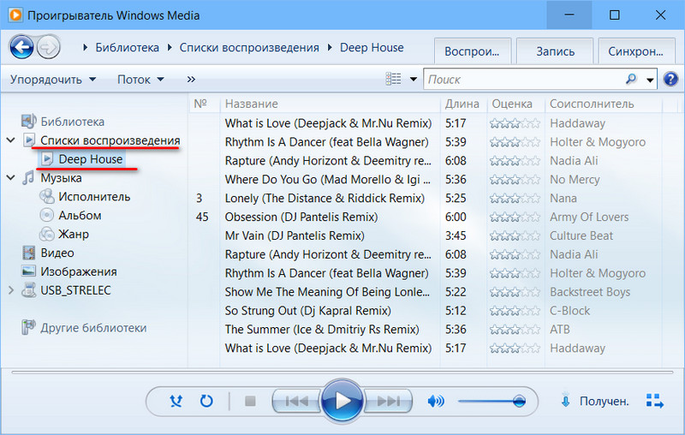Click Библиотека in the breadcrumb
685x435 pixels.
pos(127,47)
